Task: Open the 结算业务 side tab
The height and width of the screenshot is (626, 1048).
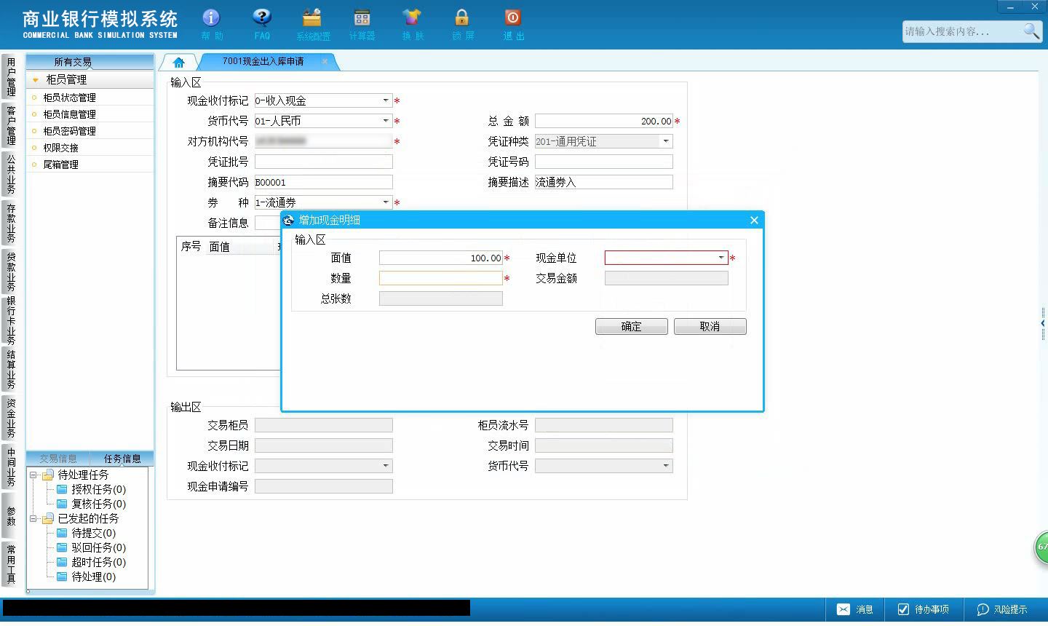Action: coord(10,370)
